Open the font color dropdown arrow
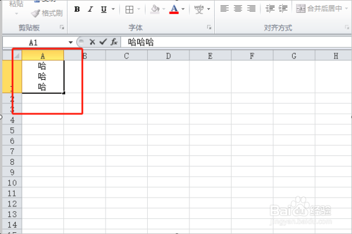This screenshot has width=352, height=234. 183,9
